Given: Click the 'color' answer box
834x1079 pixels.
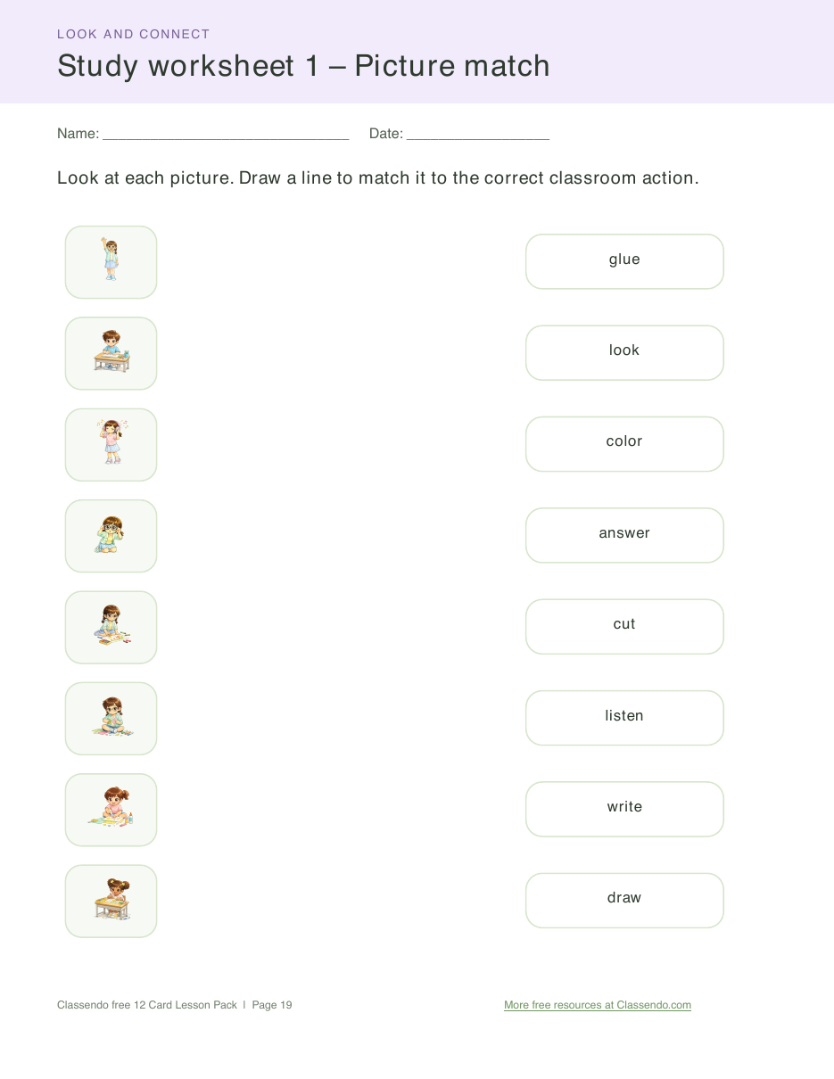Looking at the screenshot, I should [624, 444].
